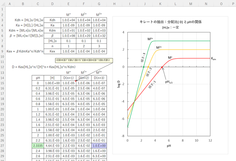
Task: Select row header 27
Action: 2,146
